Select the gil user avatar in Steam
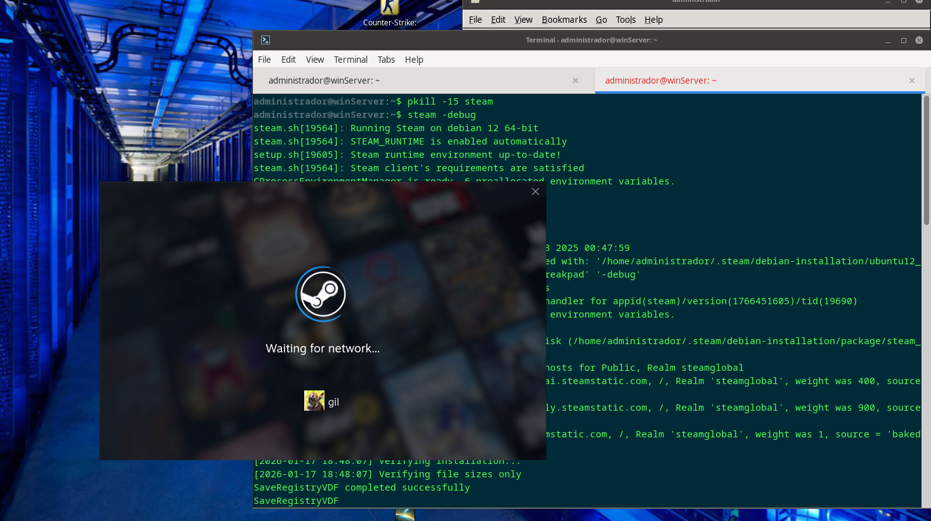Screen dimensions: 931x521 [x=314, y=401]
